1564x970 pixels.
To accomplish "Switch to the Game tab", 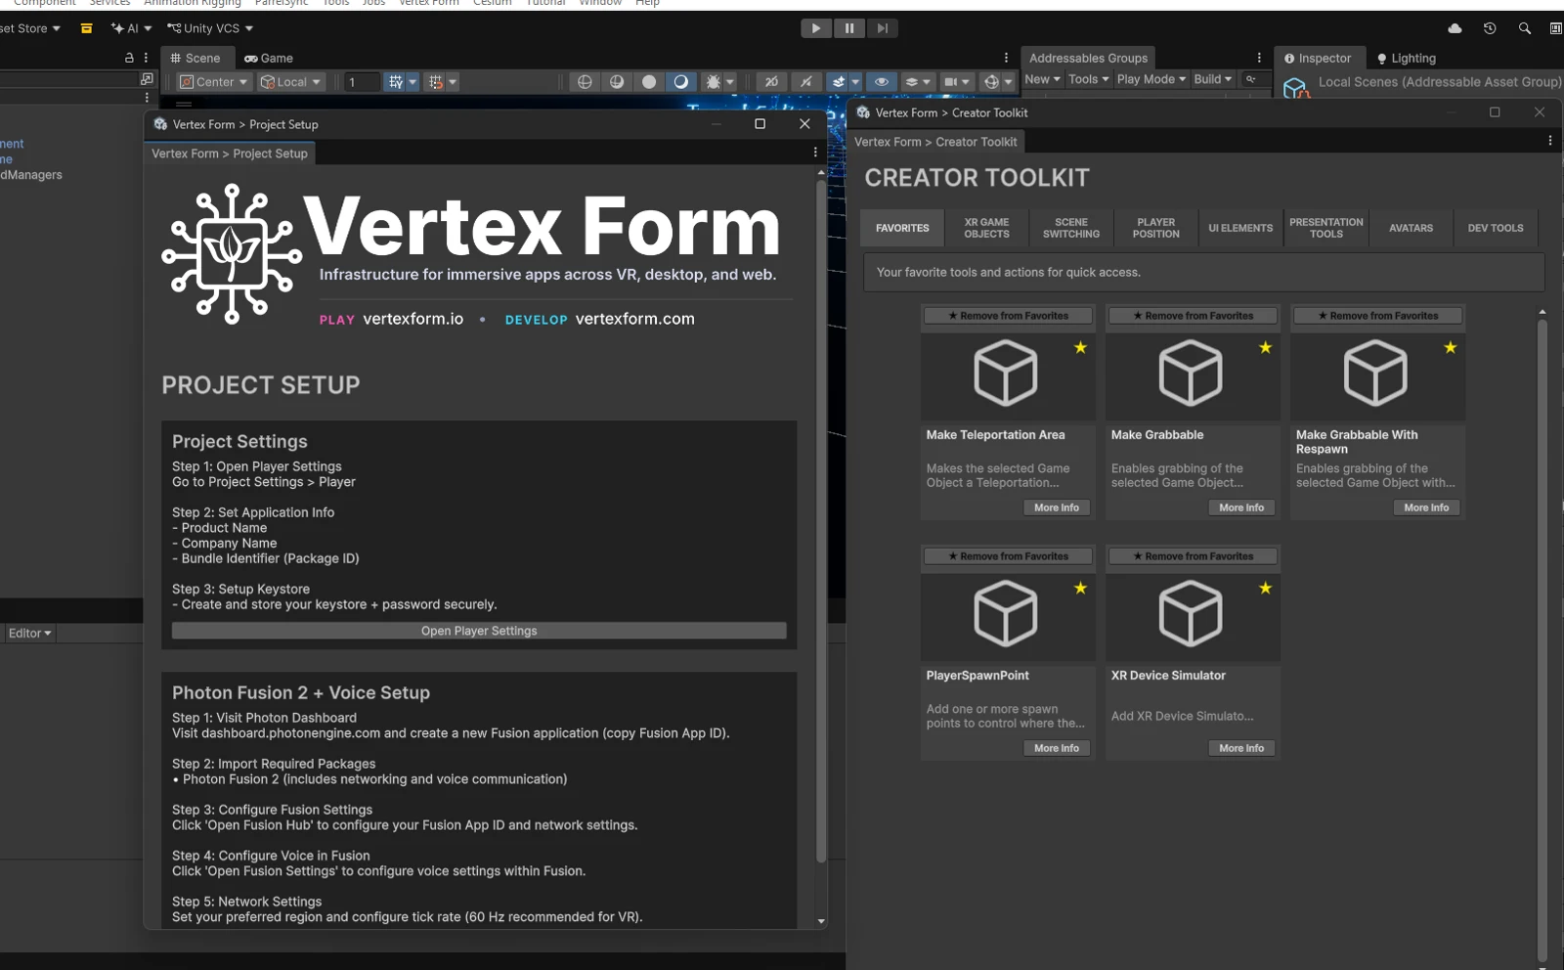I will [269, 58].
